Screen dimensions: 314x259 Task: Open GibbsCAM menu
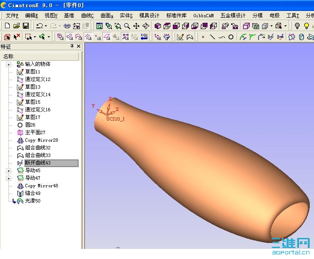tap(203, 16)
